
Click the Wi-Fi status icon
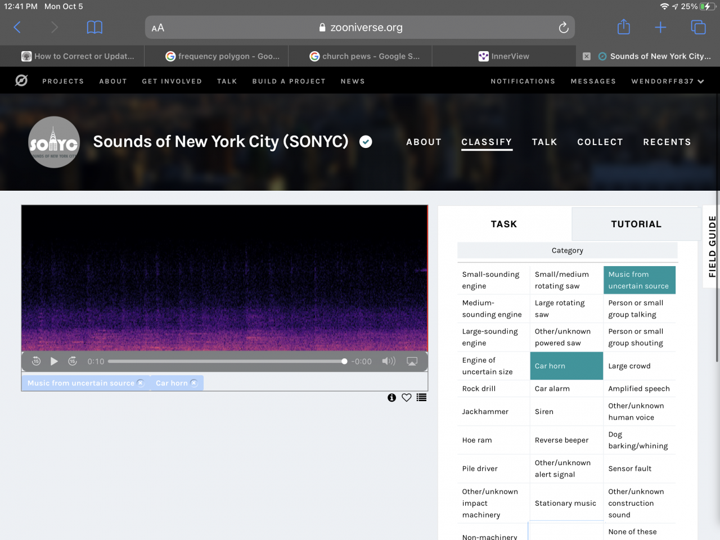pos(664,6)
